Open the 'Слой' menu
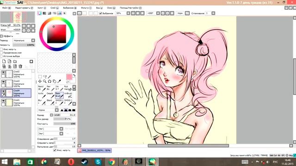 coord(55,8)
